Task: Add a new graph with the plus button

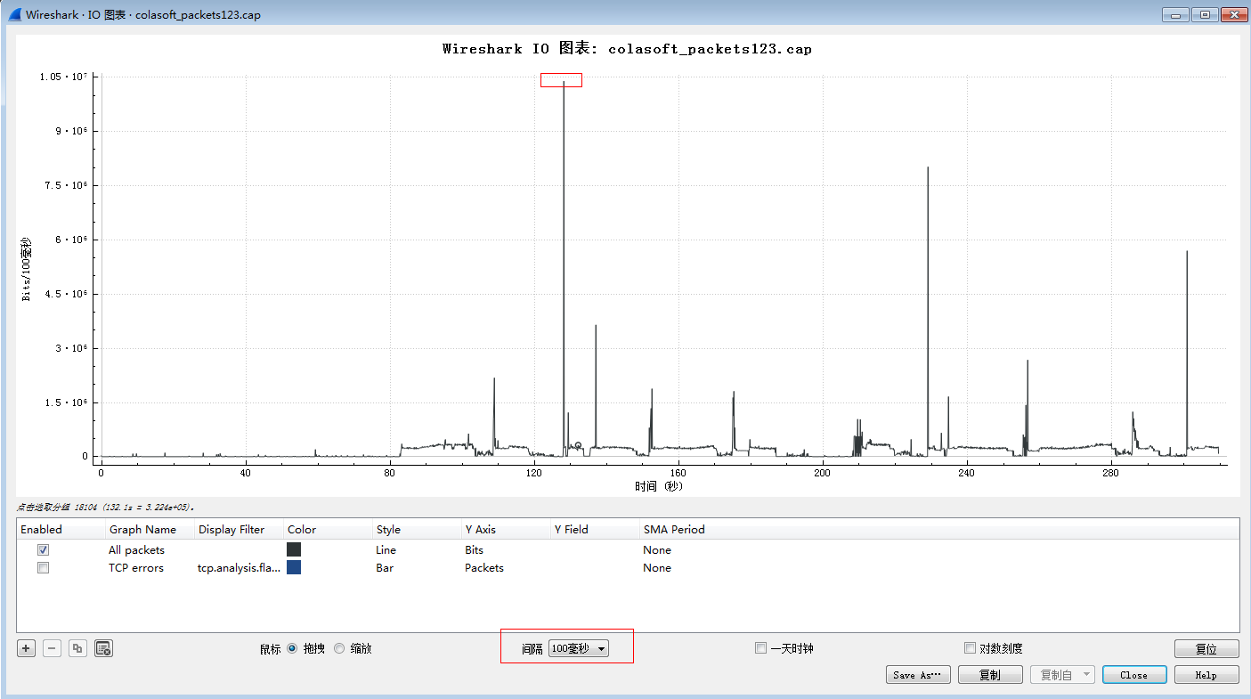Action: tap(27, 648)
